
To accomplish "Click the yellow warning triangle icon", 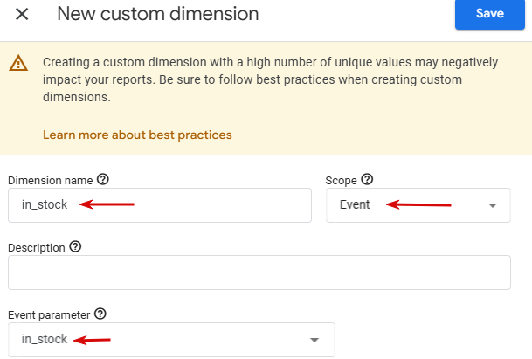I will click(17, 63).
